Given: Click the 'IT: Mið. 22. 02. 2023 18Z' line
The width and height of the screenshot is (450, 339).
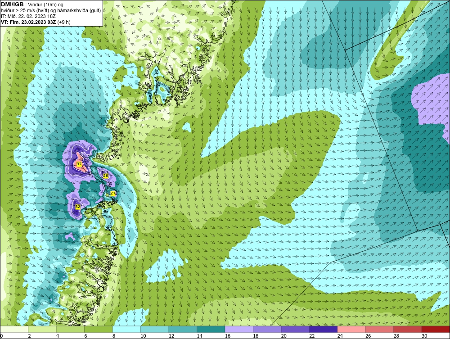Looking at the screenshot, I should pos(28,16).
